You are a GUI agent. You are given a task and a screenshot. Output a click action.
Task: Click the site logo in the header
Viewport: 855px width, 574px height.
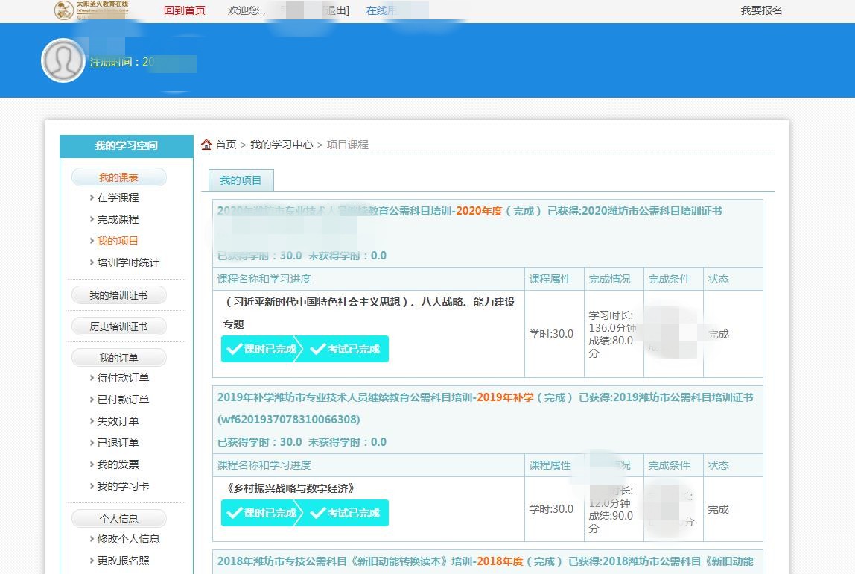pos(92,10)
